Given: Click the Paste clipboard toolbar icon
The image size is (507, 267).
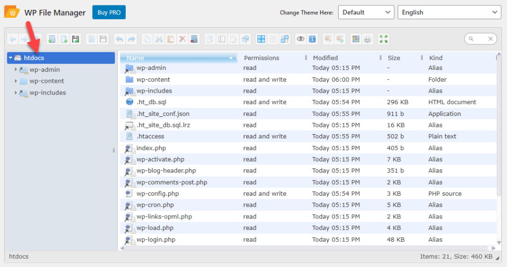Looking at the screenshot, I should click(x=170, y=39).
